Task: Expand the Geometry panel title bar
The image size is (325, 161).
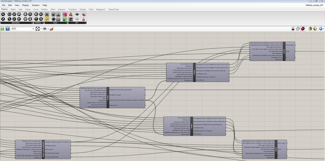Action: pos(17,23)
